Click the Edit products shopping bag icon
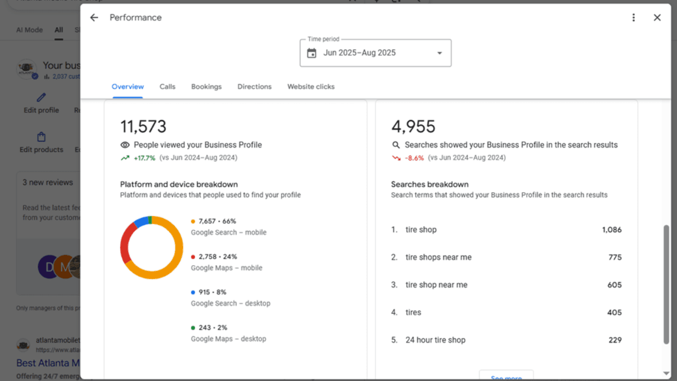This screenshot has width=677, height=381. 41,137
